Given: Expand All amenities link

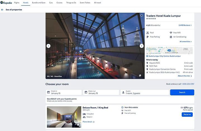Looking at the screenshot, I should [185, 42].
